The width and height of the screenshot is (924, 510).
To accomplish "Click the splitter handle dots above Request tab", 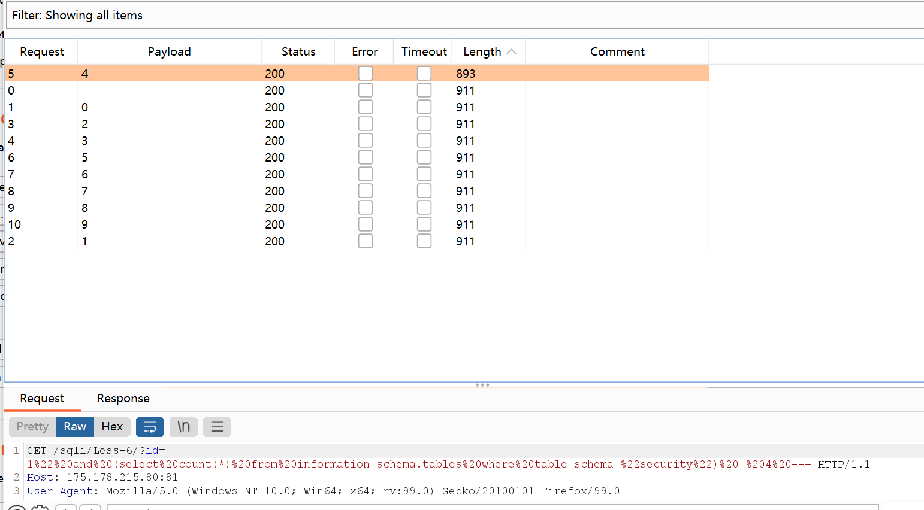I will point(482,385).
